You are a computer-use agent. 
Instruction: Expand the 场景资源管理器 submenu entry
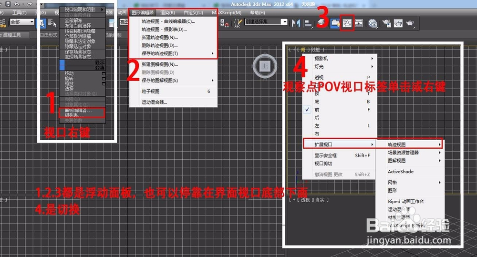click(410, 153)
